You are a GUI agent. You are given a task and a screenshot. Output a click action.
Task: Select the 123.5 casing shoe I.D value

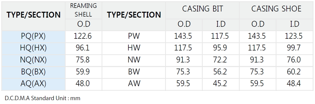pyautogui.click(x=294, y=36)
